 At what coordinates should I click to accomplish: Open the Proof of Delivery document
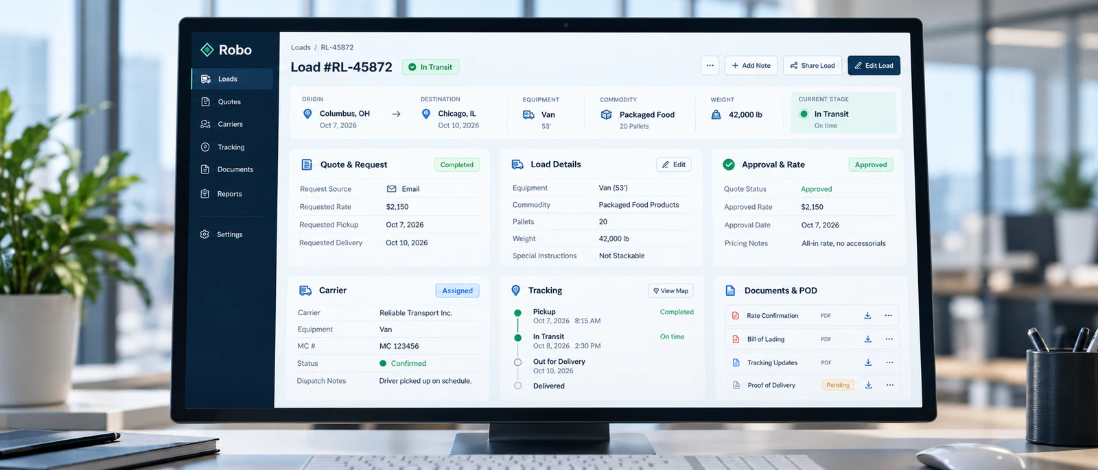pos(771,386)
